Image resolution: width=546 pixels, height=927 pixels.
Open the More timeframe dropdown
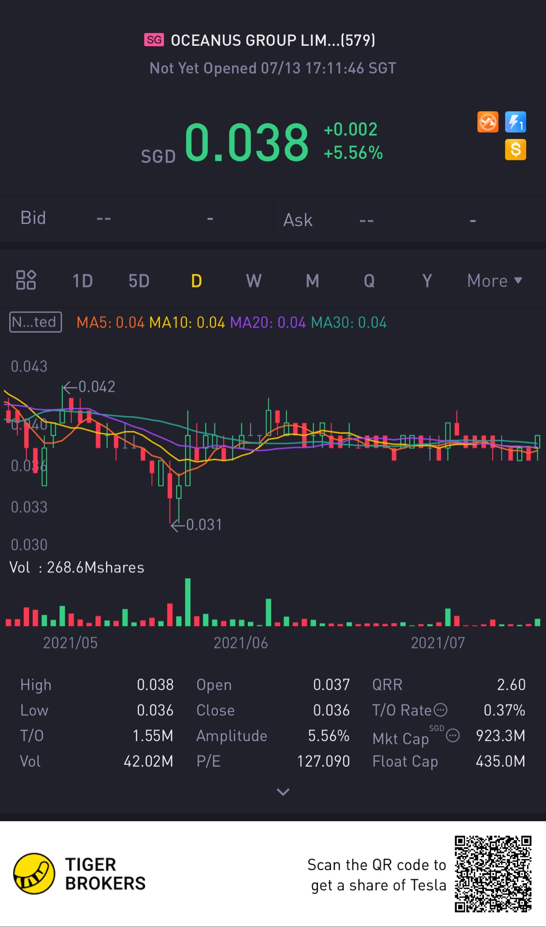point(495,281)
